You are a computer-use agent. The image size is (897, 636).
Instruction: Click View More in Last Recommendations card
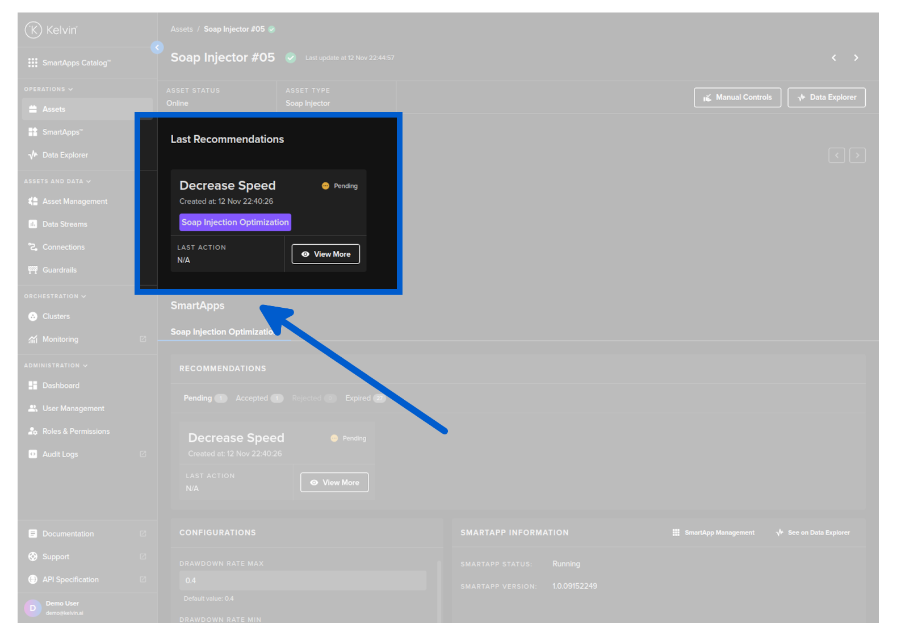325,254
